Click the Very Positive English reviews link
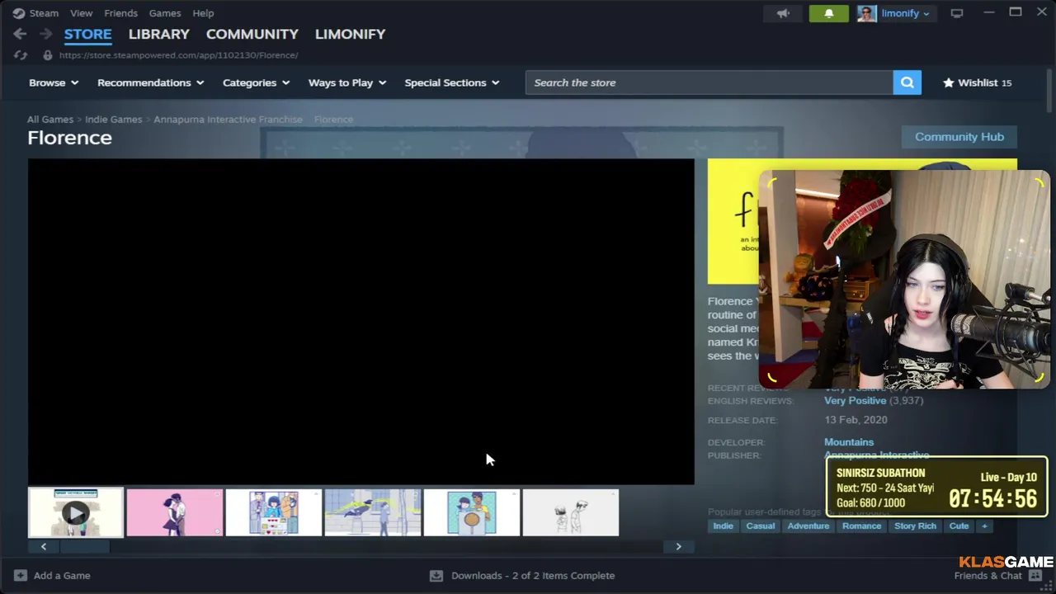 (855, 400)
